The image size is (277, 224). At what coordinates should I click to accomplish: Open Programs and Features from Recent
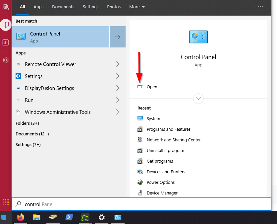[x=169, y=129]
